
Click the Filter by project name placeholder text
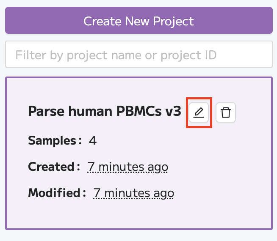coord(116,55)
